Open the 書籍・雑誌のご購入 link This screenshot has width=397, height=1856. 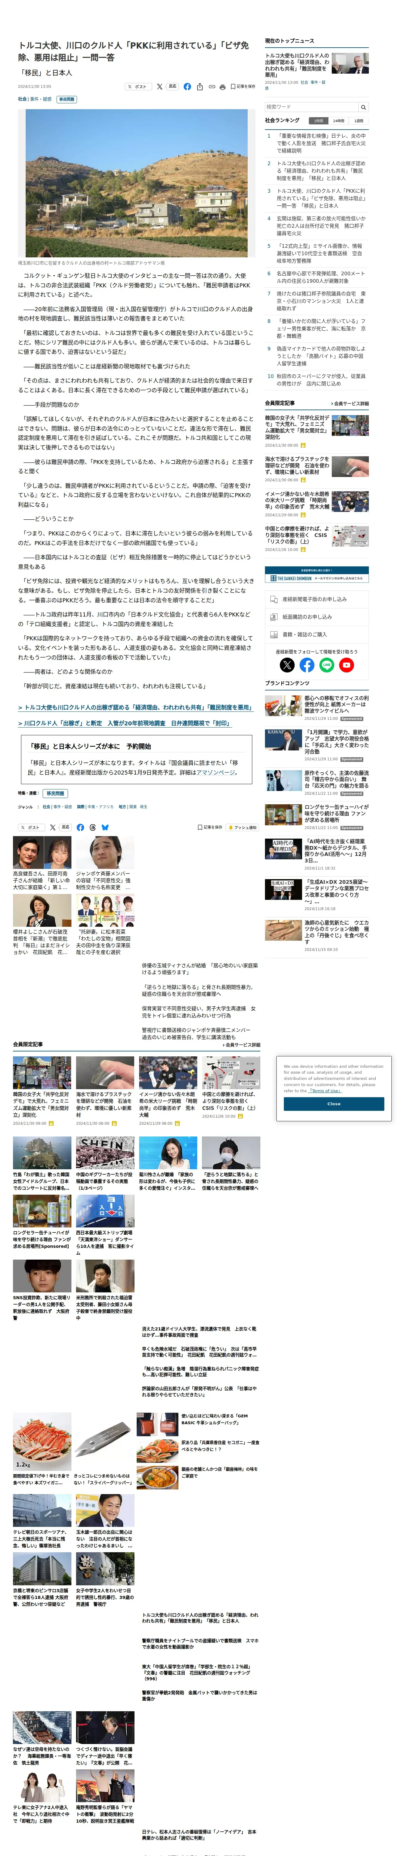pyautogui.click(x=317, y=634)
